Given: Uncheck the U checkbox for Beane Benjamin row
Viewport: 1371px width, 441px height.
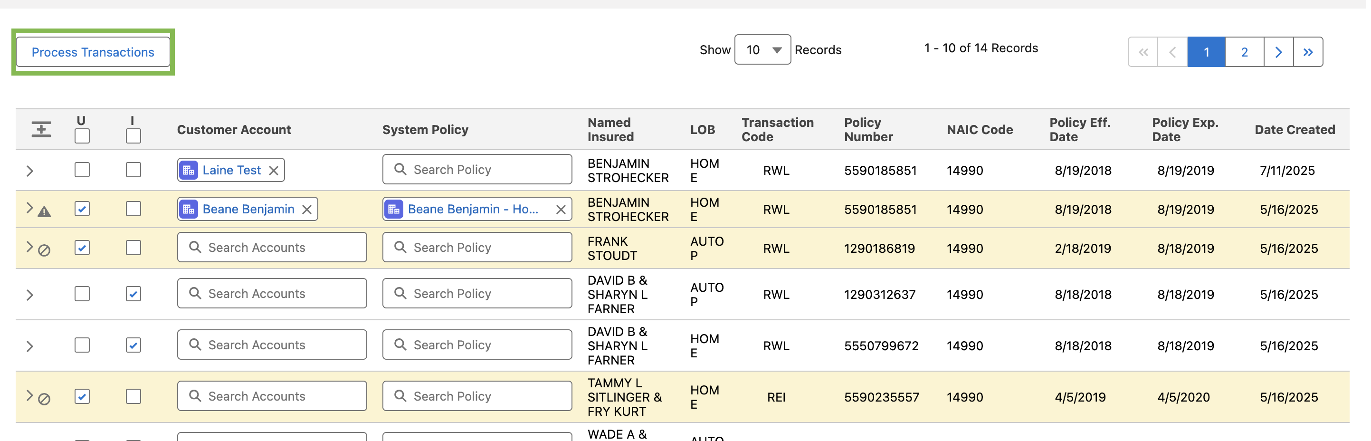Looking at the screenshot, I should (82, 209).
